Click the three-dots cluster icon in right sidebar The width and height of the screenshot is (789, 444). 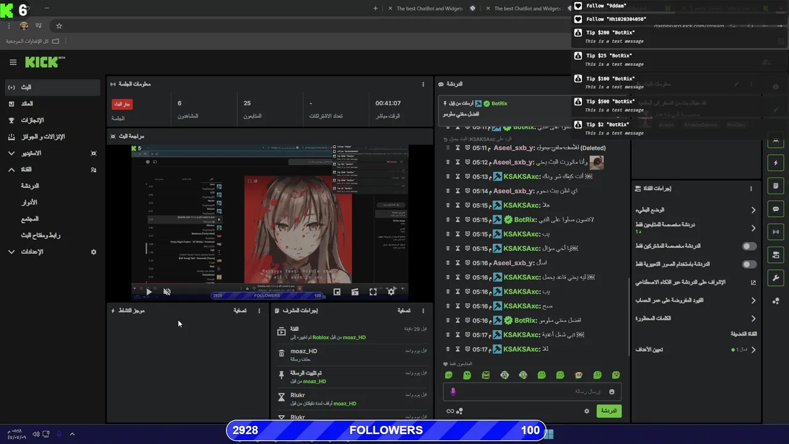click(775, 301)
